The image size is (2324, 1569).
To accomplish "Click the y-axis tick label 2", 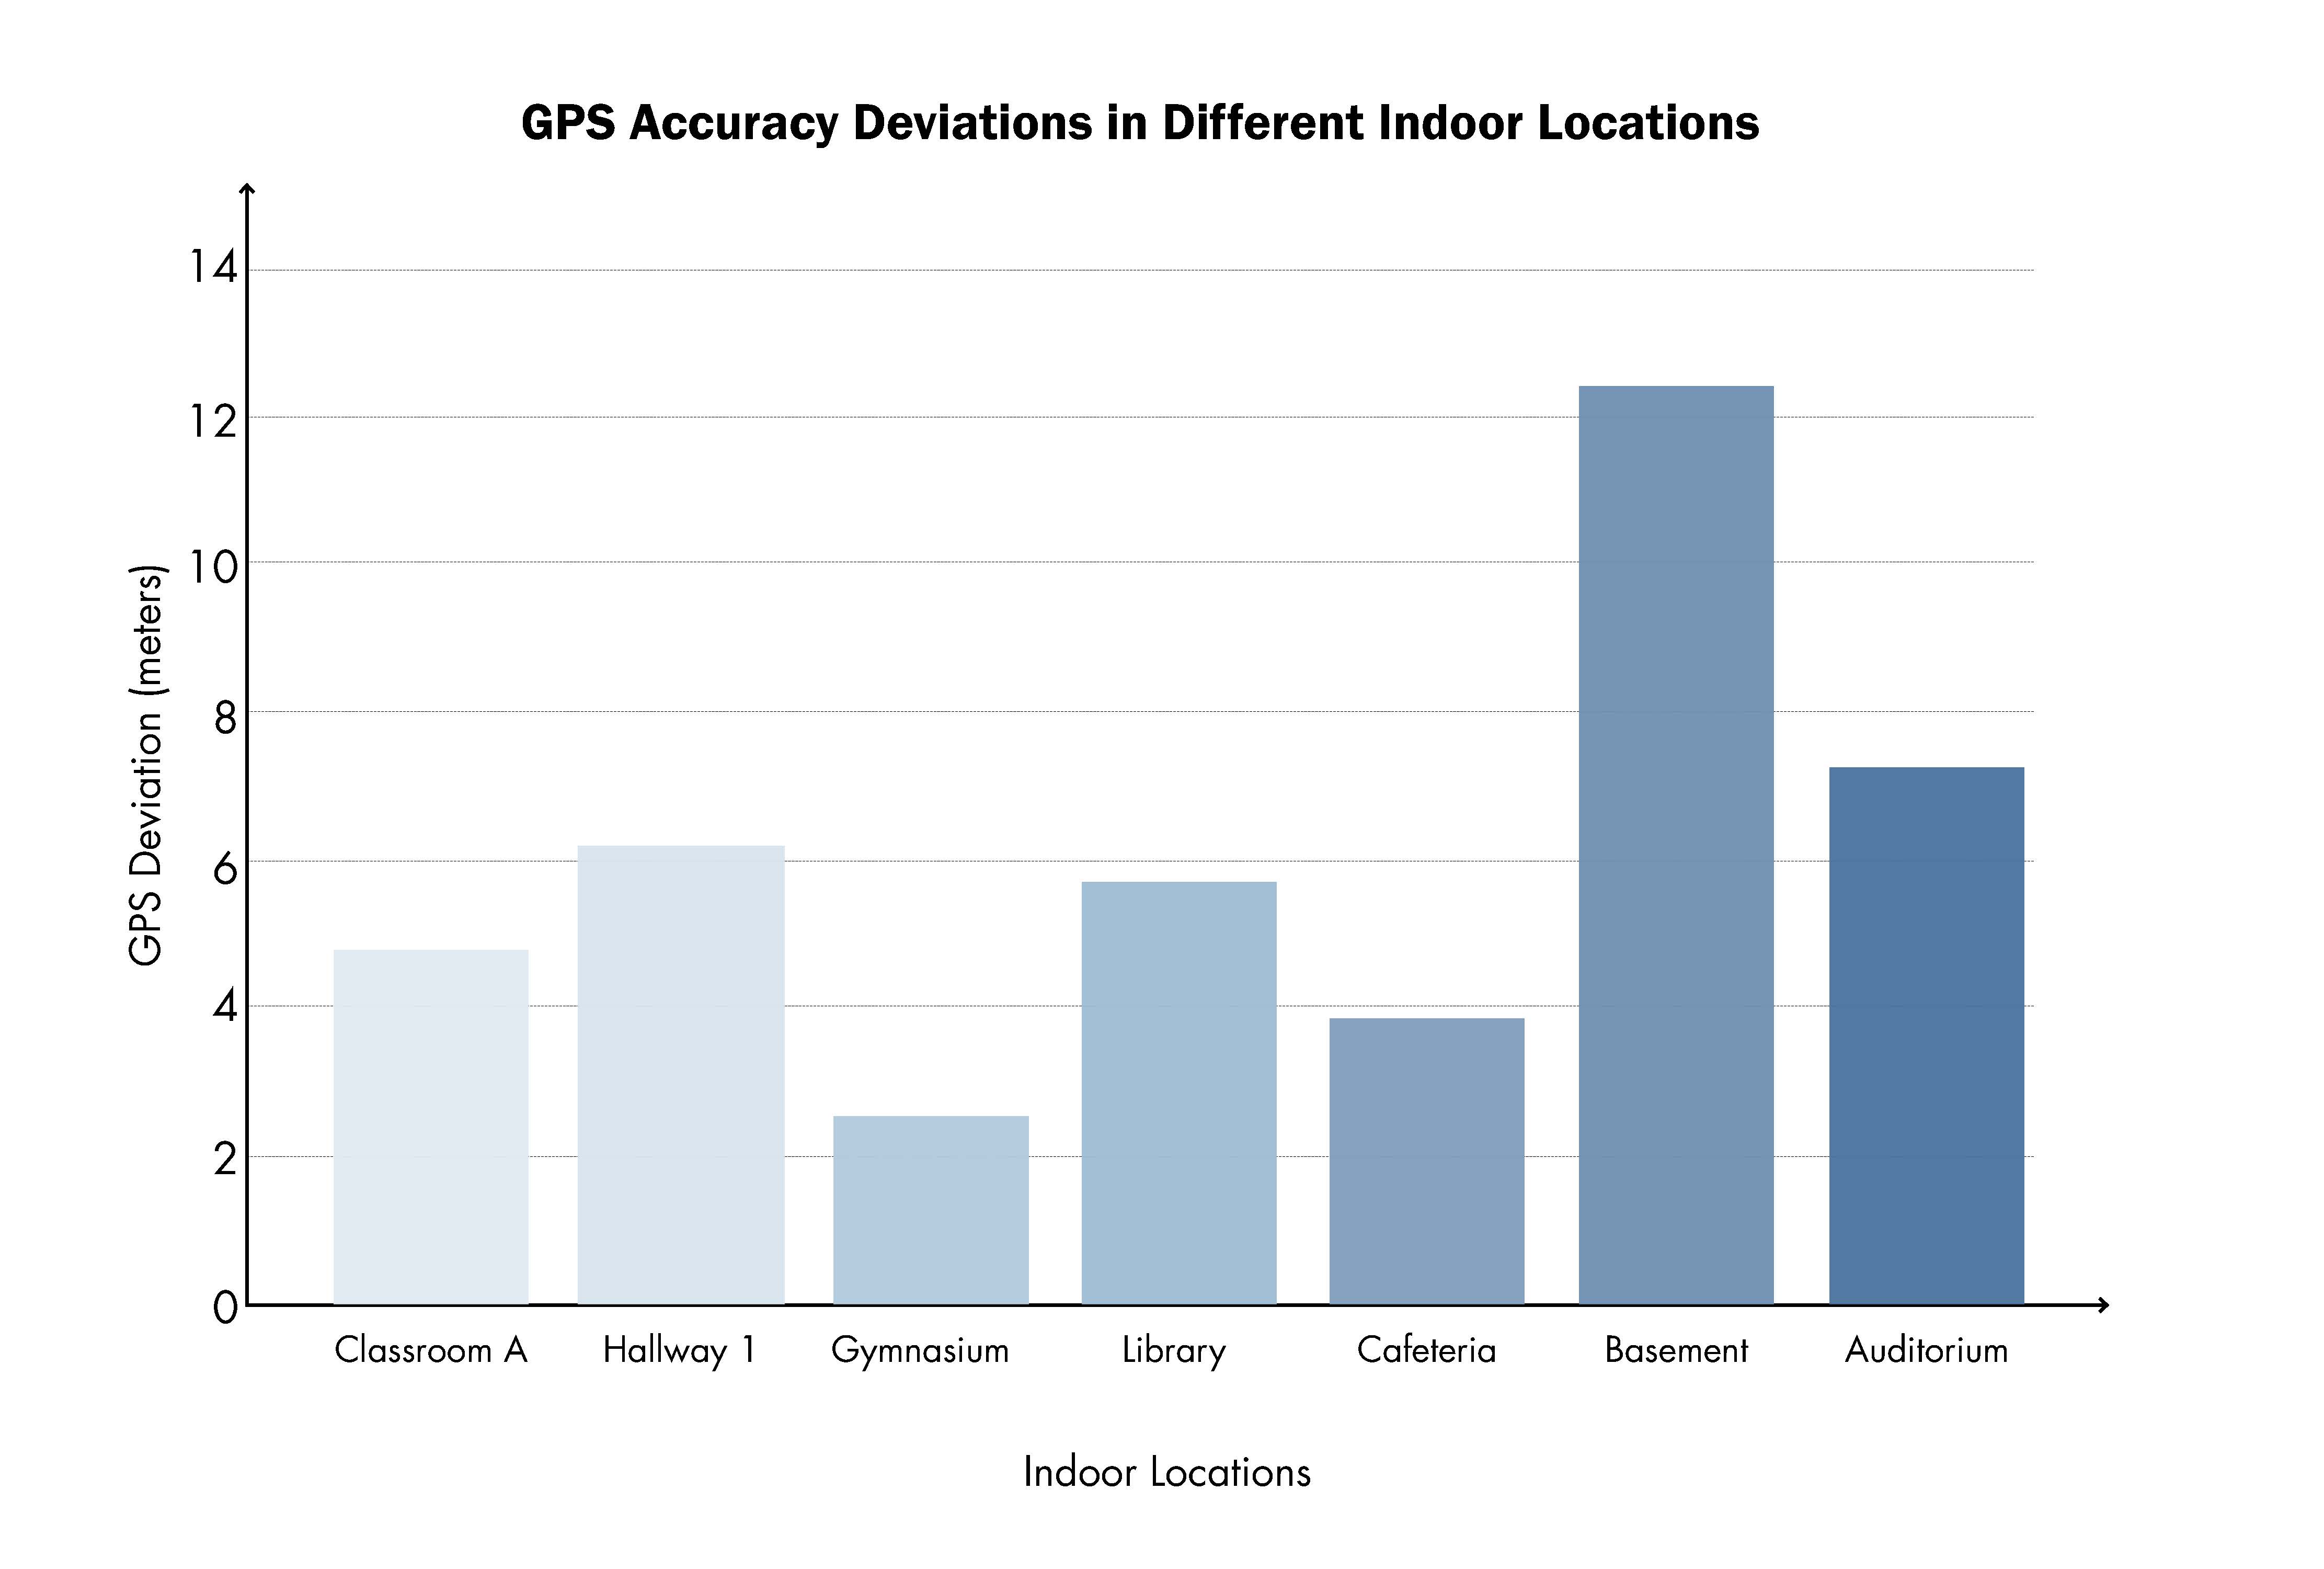I will tap(225, 1158).
